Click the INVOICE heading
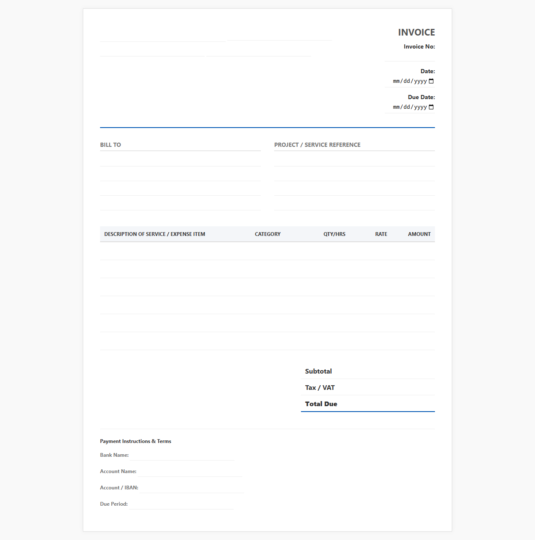Screen dimensions: 535x540 417,32
